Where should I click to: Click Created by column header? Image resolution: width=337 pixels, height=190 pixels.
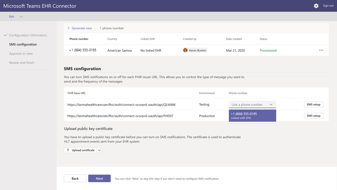point(190,39)
